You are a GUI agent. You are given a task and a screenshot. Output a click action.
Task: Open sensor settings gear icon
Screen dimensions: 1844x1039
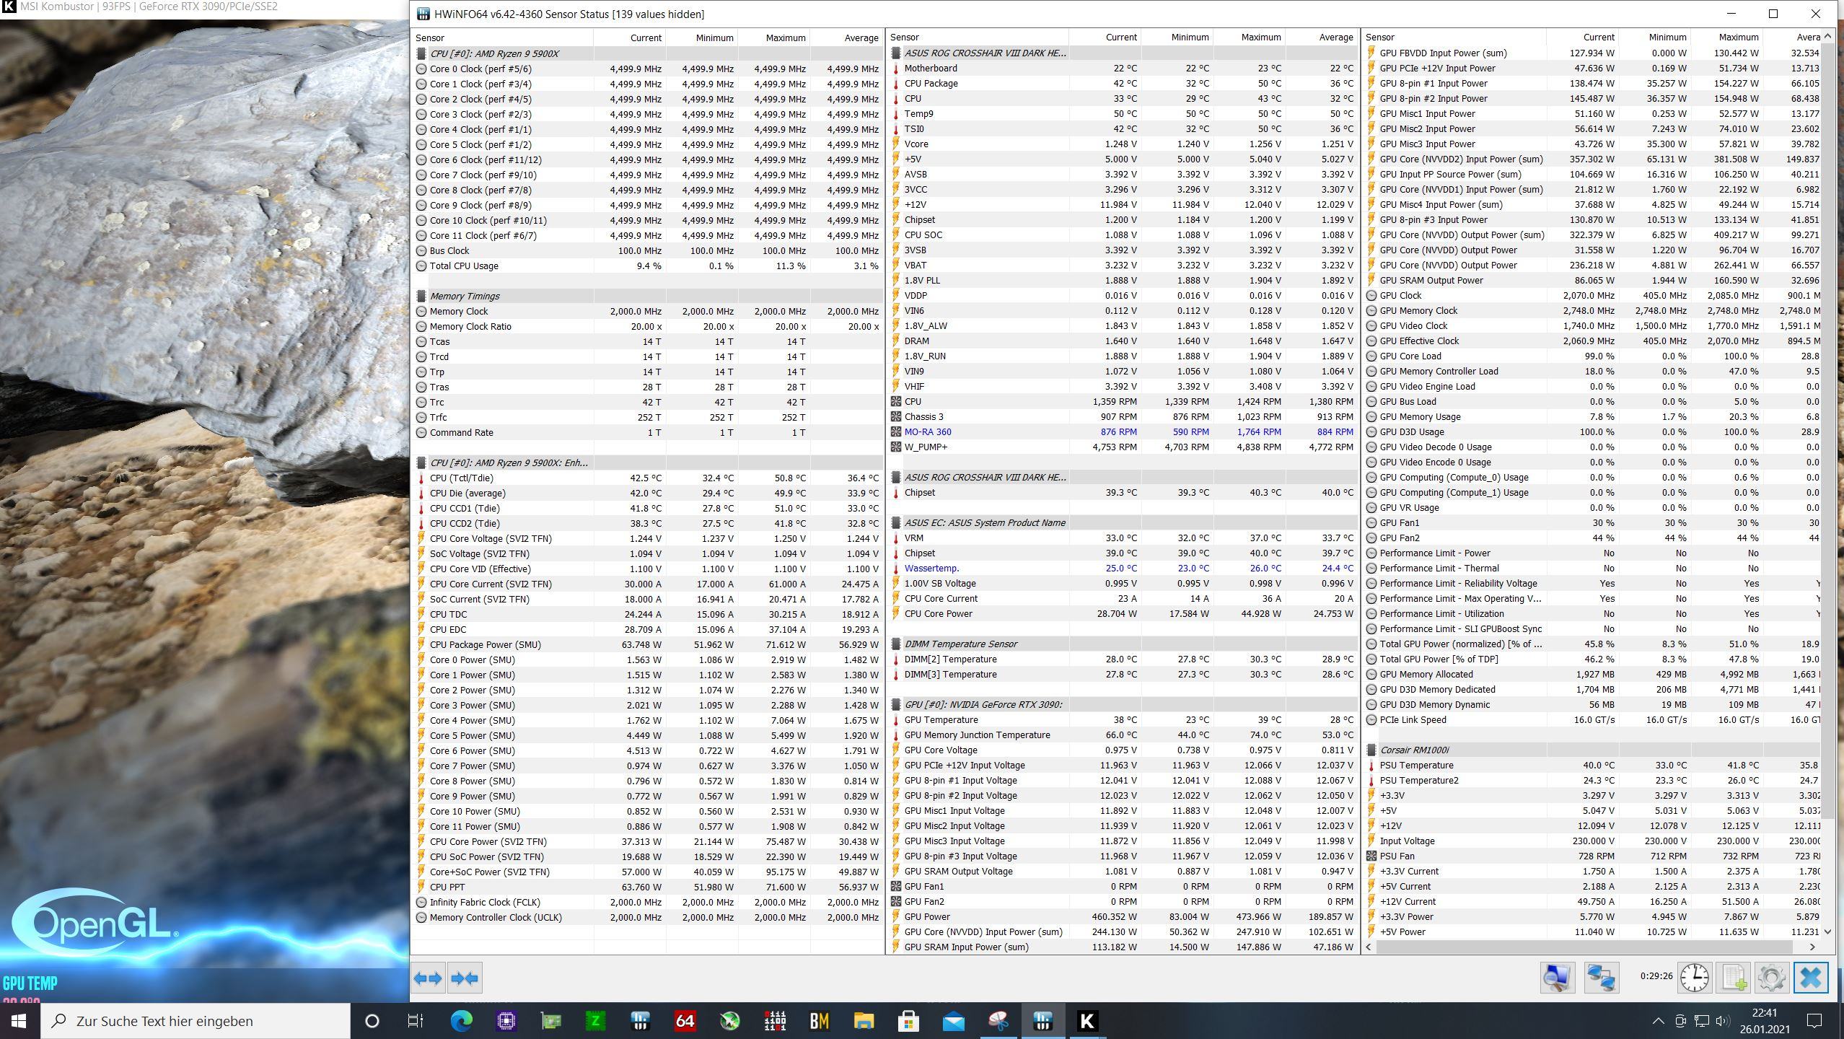1771,978
